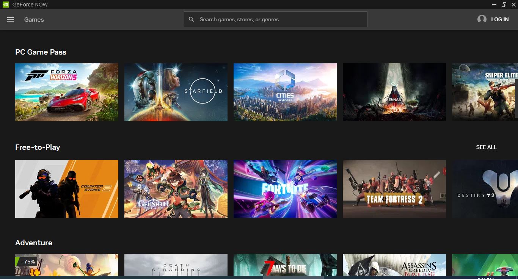
Task: Open the Counter-Strike 2 game tile
Action: (67, 189)
